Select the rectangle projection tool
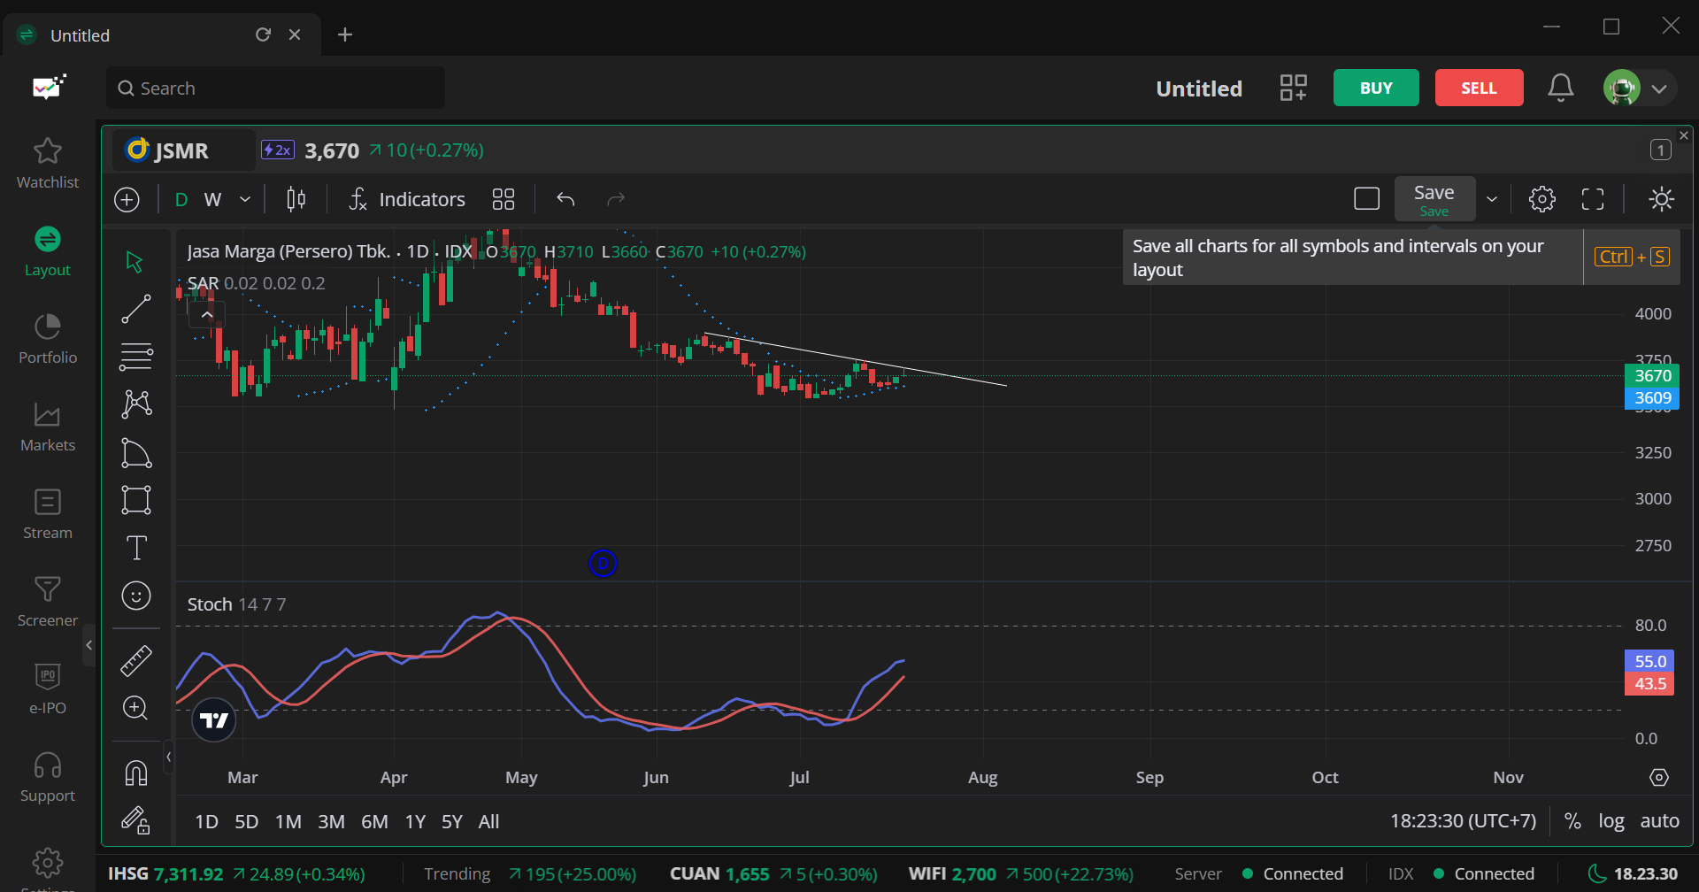The image size is (1699, 892). pyautogui.click(x=135, y=500)
